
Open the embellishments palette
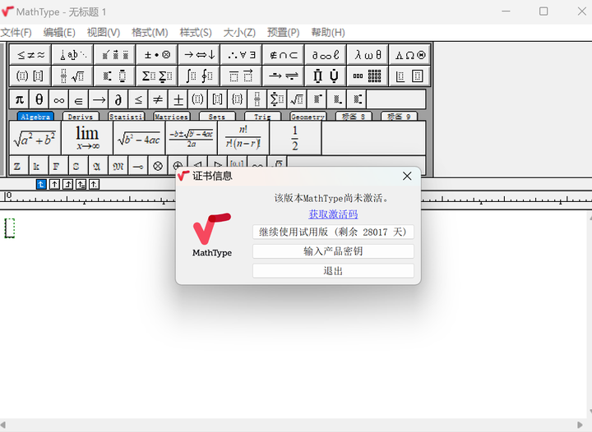tap(115, 55)
